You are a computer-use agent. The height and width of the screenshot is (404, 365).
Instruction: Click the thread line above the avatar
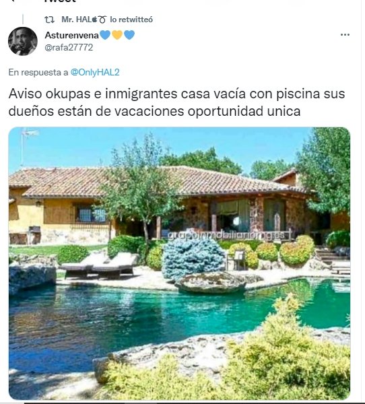[23, 20]
